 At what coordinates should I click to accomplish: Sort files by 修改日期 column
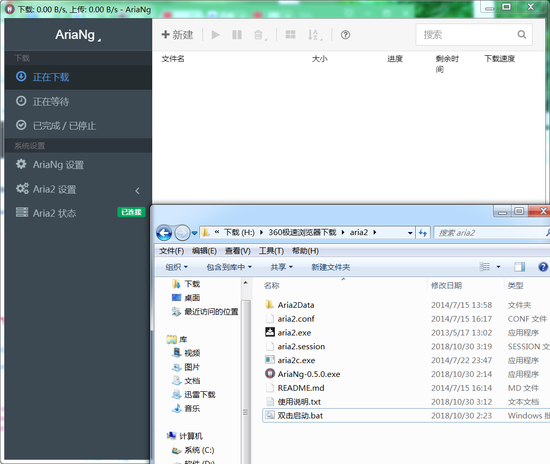(446, 286)
